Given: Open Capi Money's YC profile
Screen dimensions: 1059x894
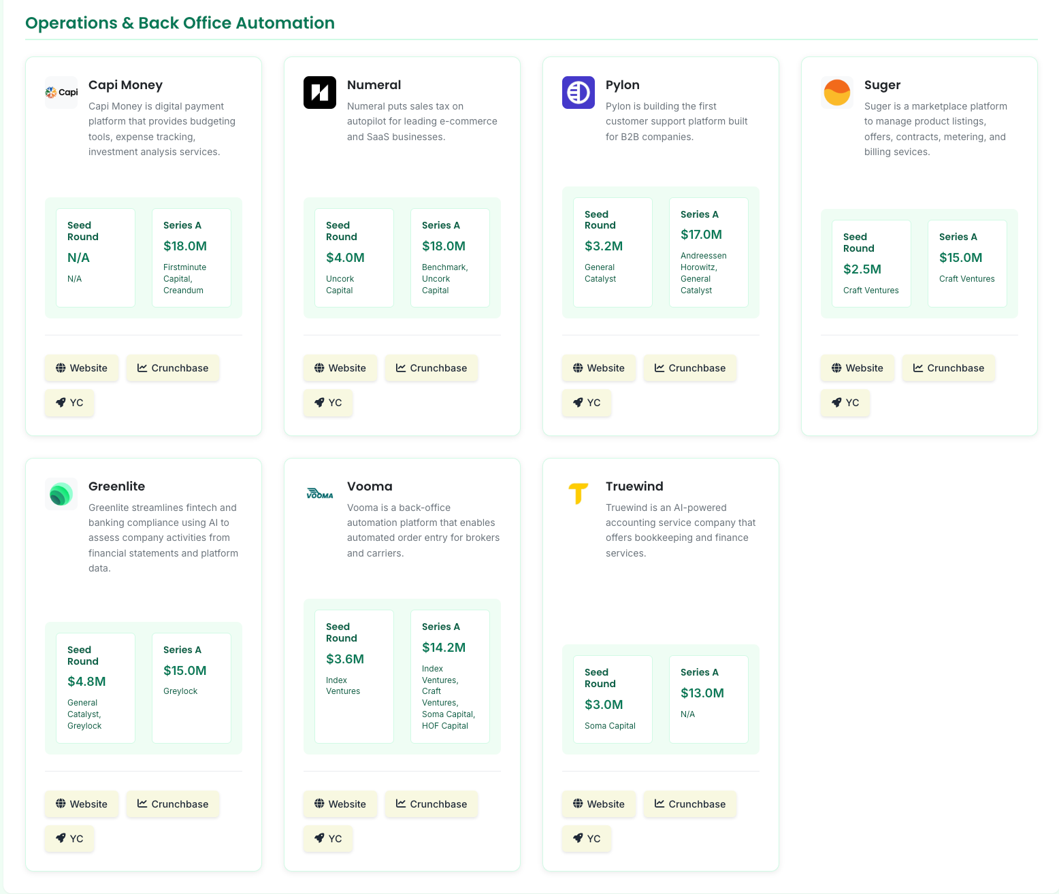Looking at the screenshot, I should click(x=69, y=403).
